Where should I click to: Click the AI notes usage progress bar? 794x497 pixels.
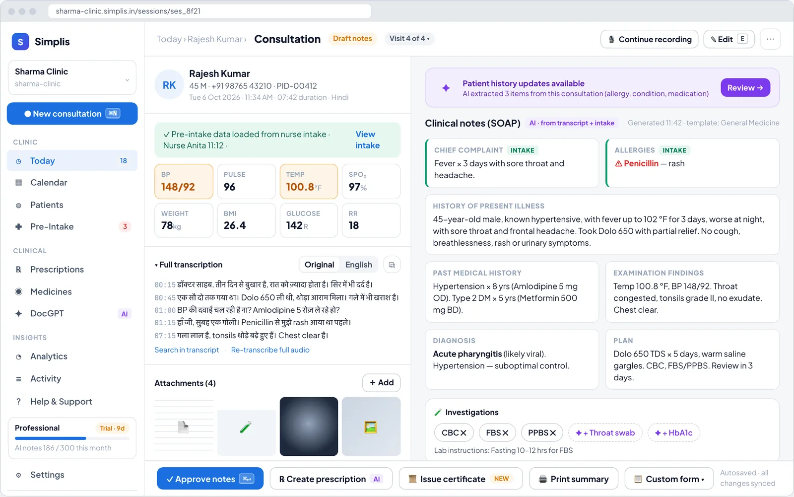pos(72,438)
